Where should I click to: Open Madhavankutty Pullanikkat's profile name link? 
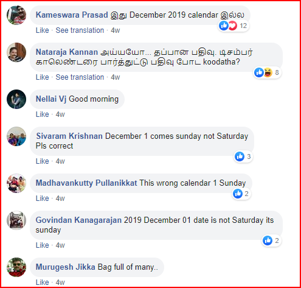[86, 183]
